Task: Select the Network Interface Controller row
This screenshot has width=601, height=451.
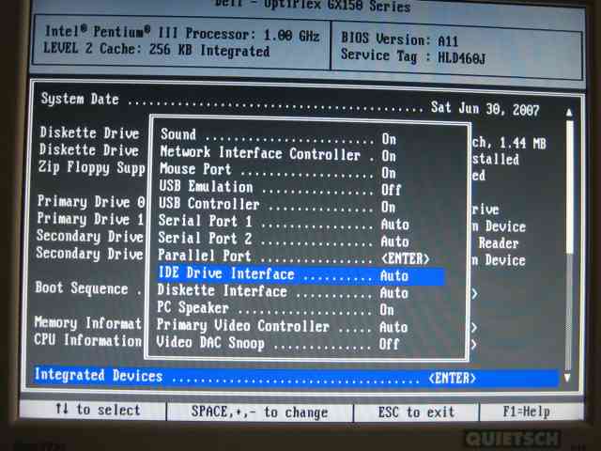Action: point(278,153)
